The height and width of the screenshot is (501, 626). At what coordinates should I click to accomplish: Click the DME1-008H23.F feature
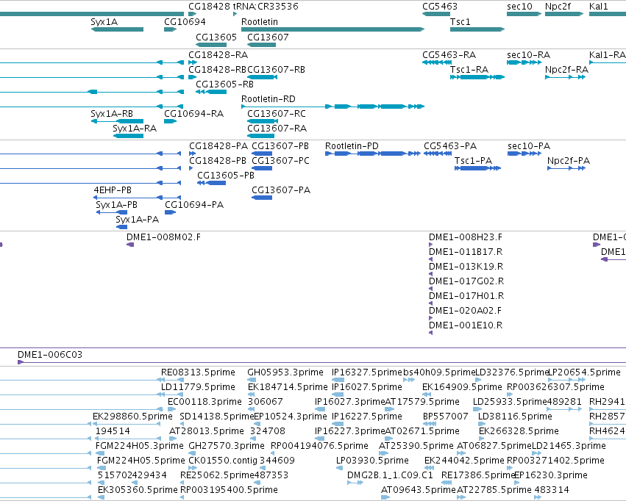tap(431, 245)
